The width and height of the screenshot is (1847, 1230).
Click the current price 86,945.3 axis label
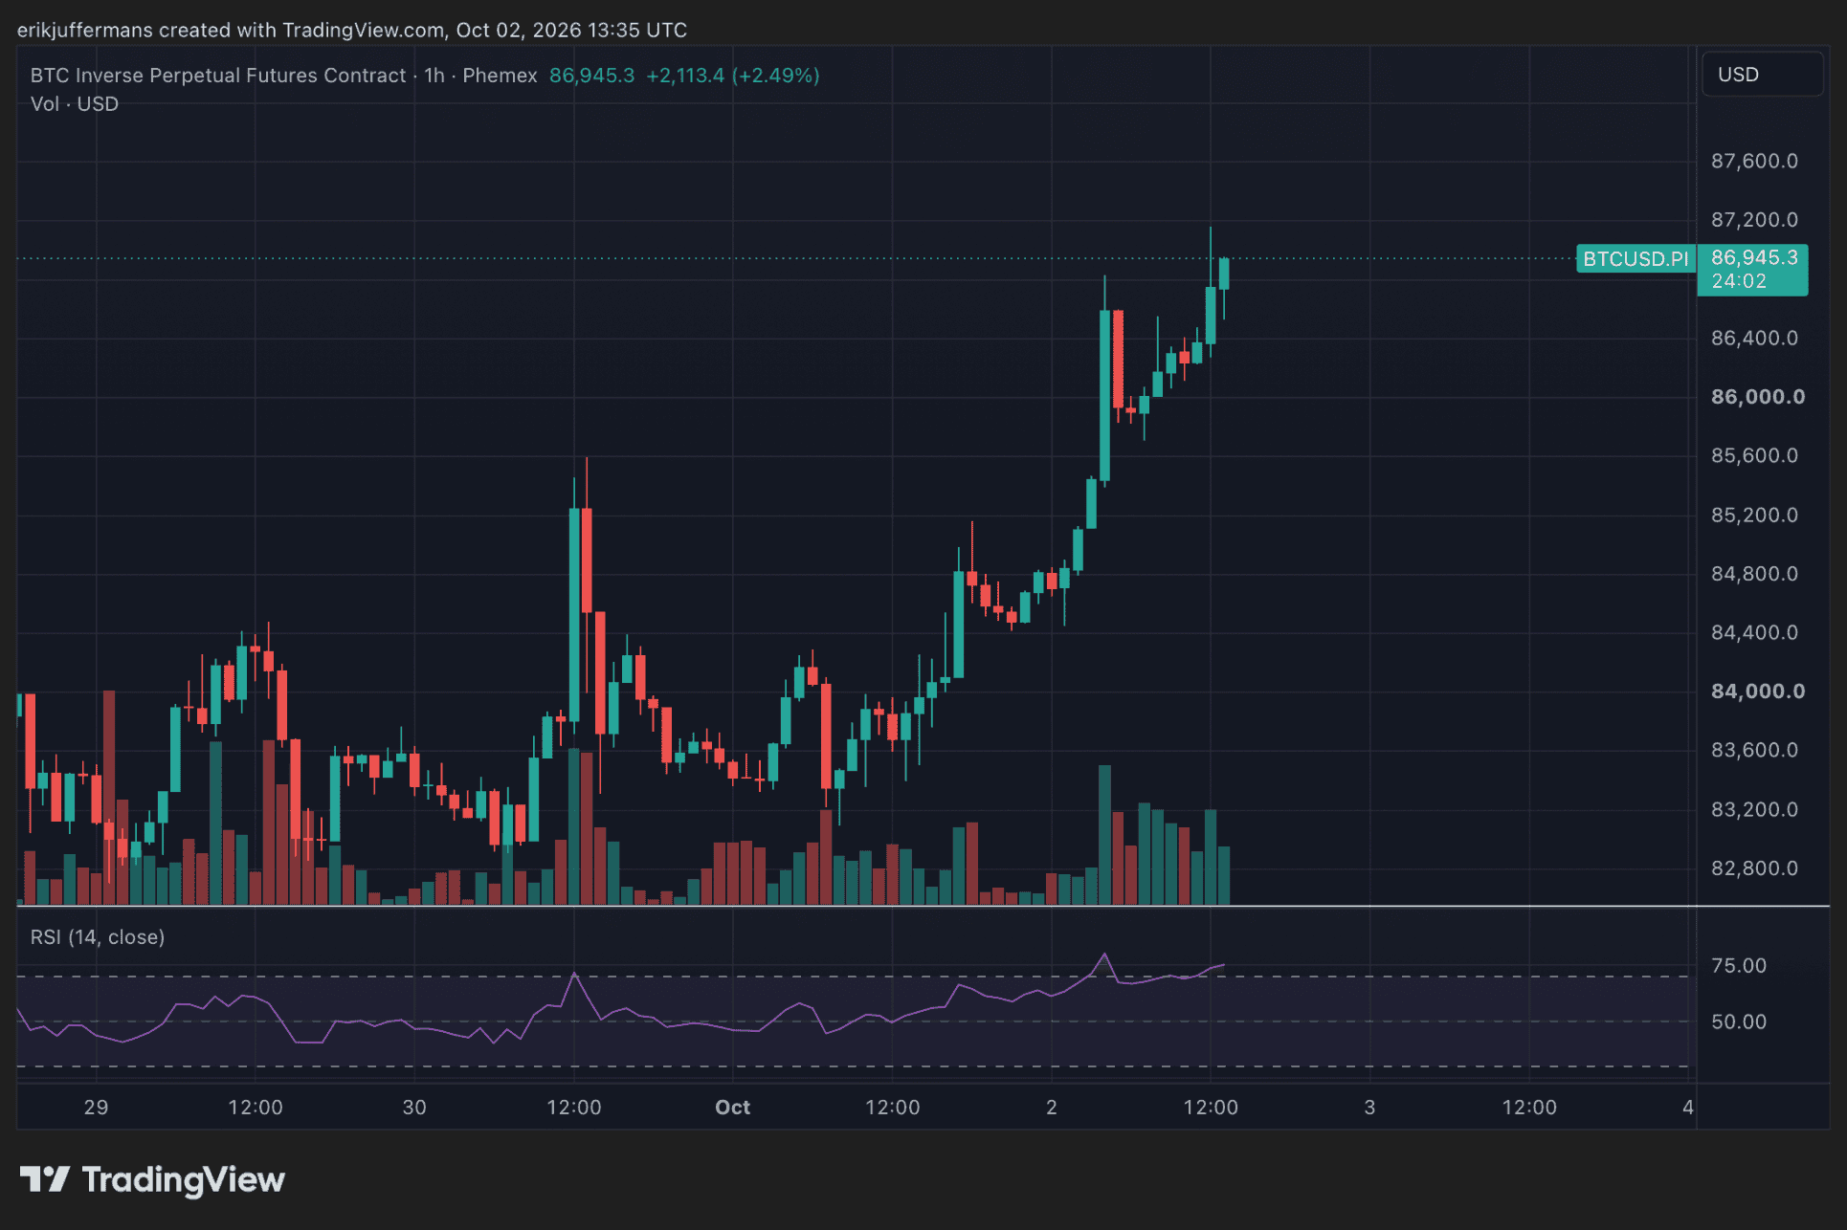1753,257
